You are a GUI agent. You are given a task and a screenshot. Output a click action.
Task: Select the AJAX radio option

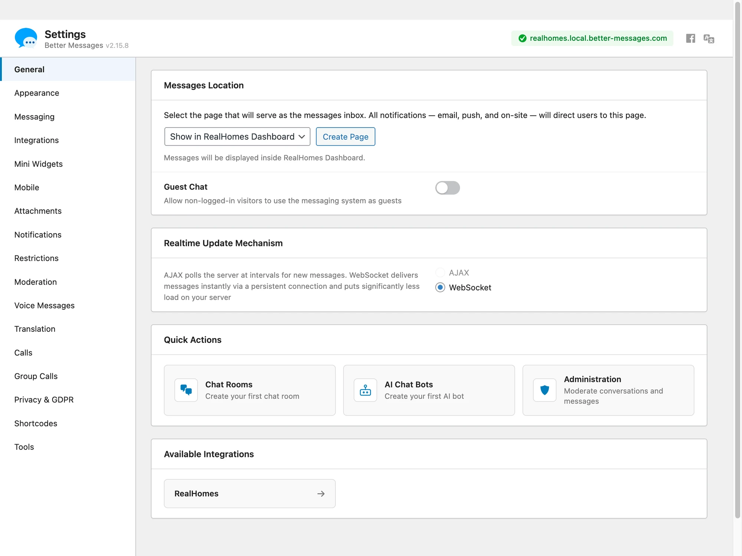(440, 272)
